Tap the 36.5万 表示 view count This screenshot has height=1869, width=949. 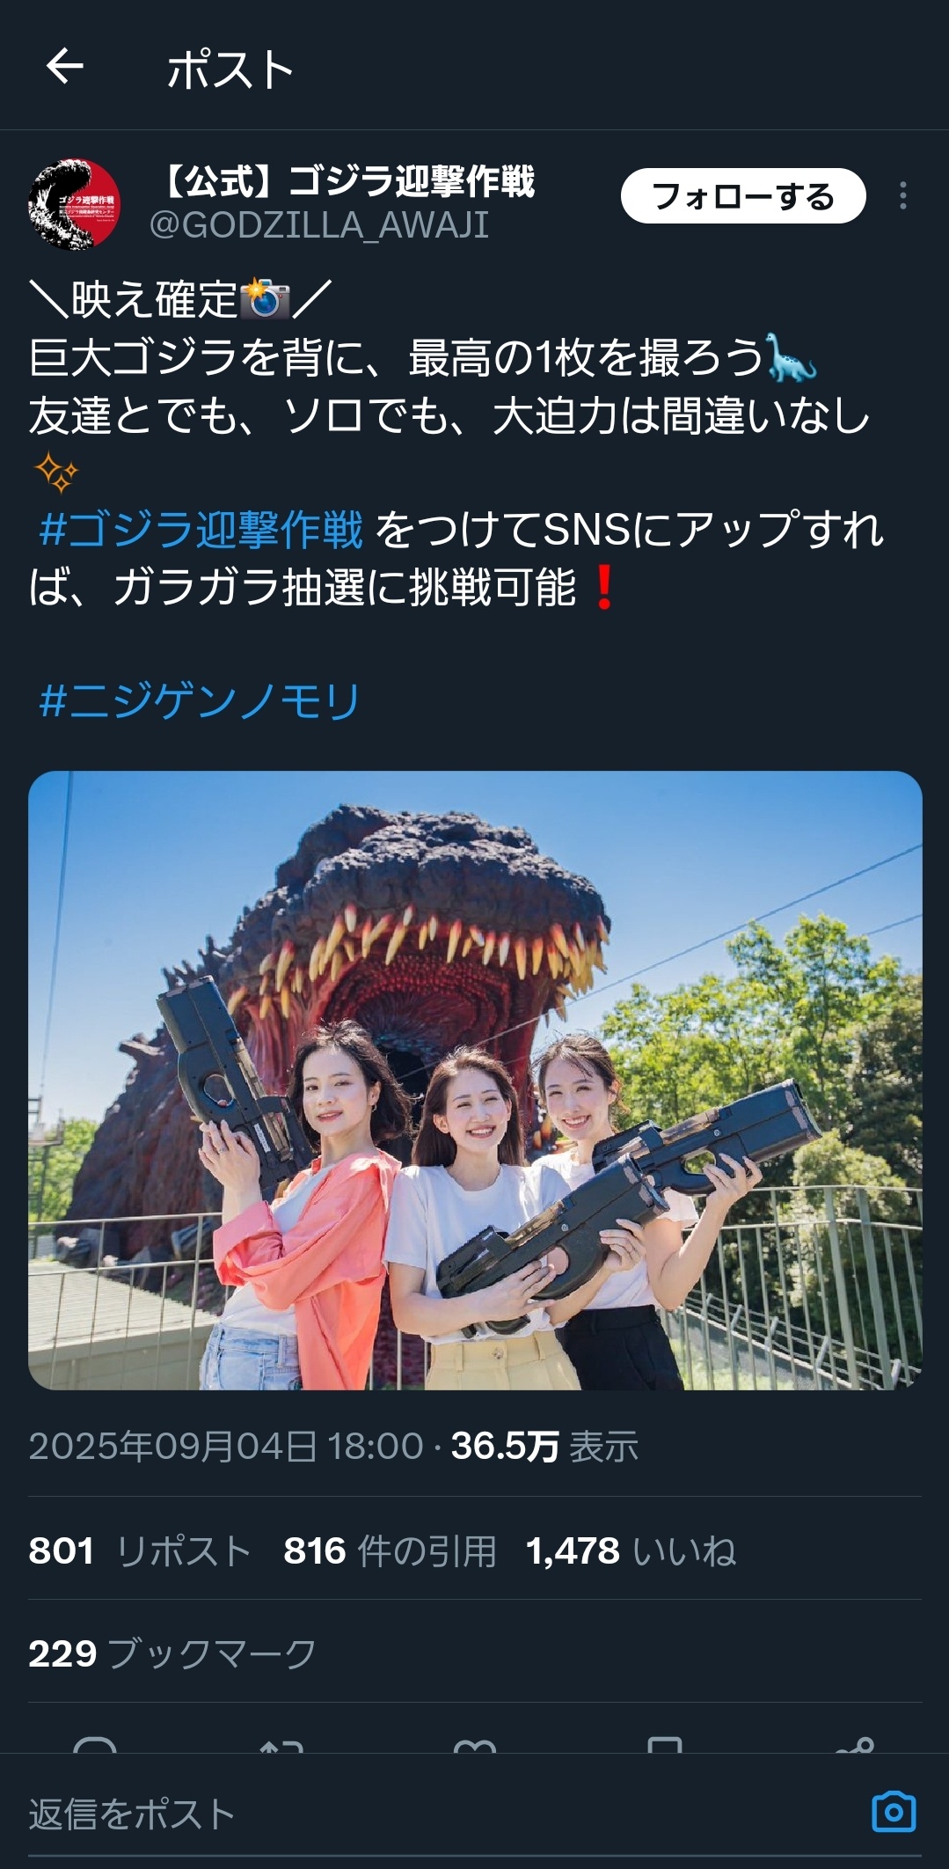pos(544,1446)
